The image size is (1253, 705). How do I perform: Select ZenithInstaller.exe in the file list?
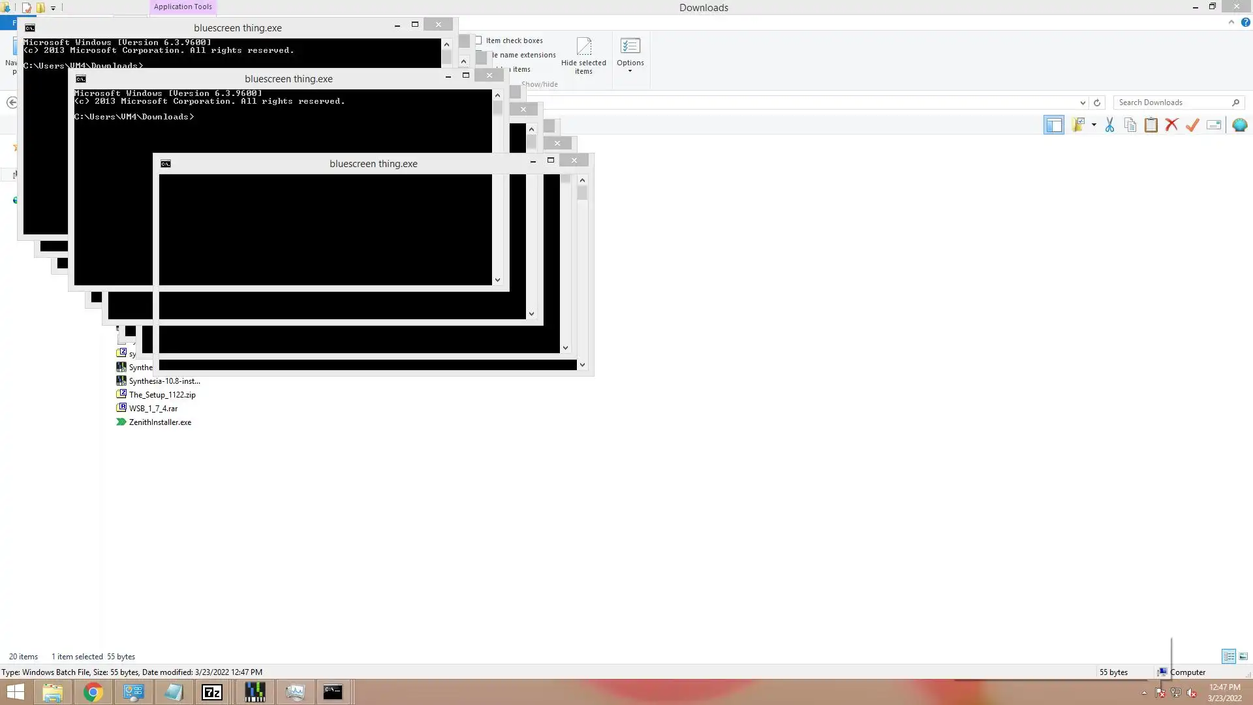pos(160,422)
